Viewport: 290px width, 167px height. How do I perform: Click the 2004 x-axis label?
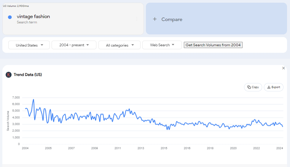pos(25,148)
